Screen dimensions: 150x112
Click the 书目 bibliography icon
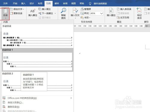click(x=82, y=18)
